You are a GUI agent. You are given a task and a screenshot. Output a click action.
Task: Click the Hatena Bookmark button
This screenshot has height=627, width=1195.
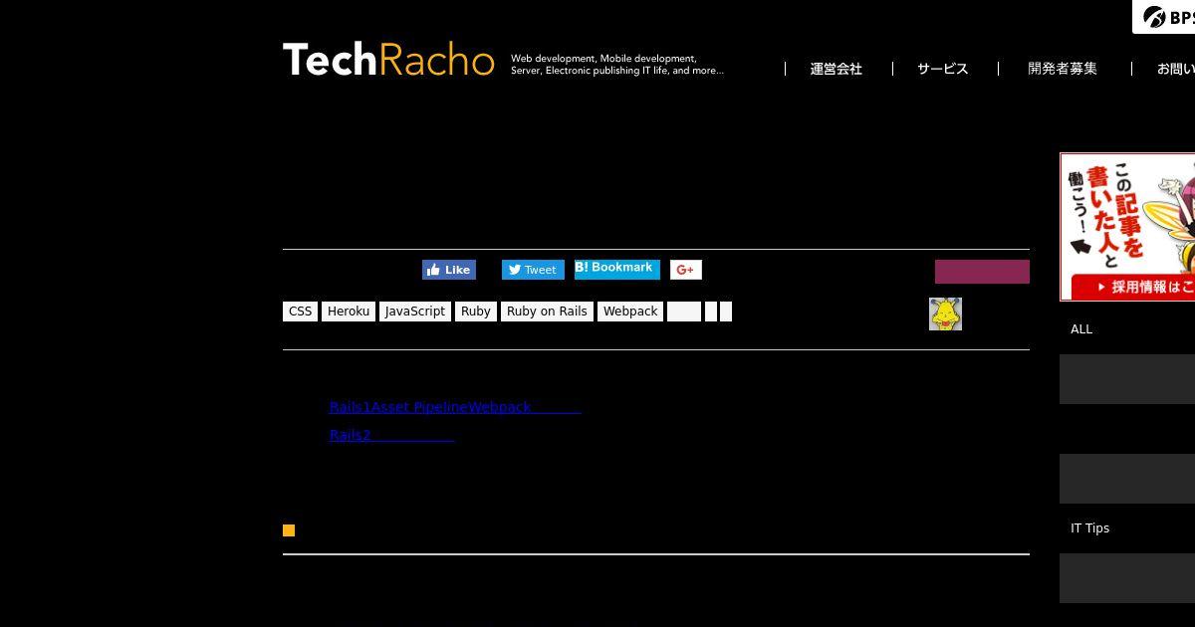pyautogui.click(x=617, y=269)
